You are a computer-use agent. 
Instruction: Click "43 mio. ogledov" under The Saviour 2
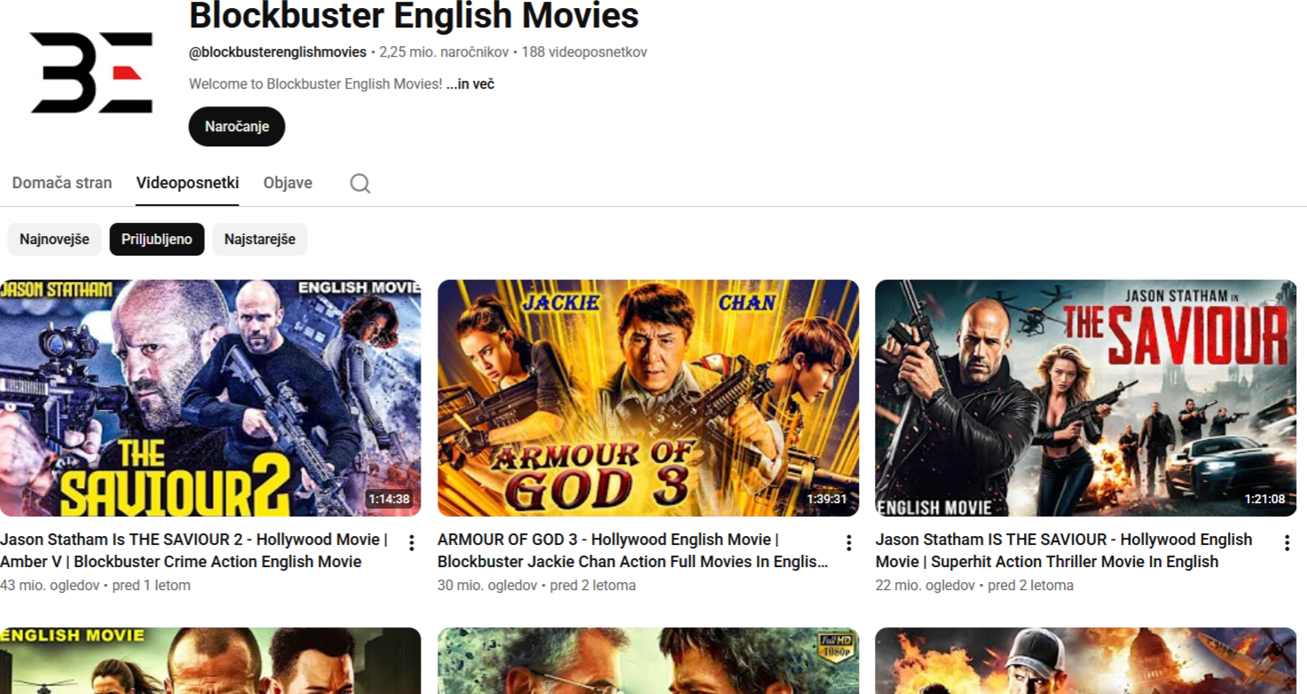(x=50, y=586)
